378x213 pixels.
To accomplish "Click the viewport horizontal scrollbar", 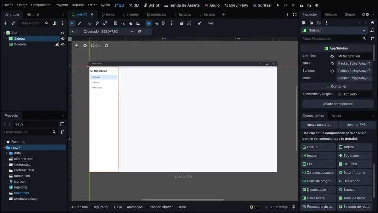I will pos(183,200).
